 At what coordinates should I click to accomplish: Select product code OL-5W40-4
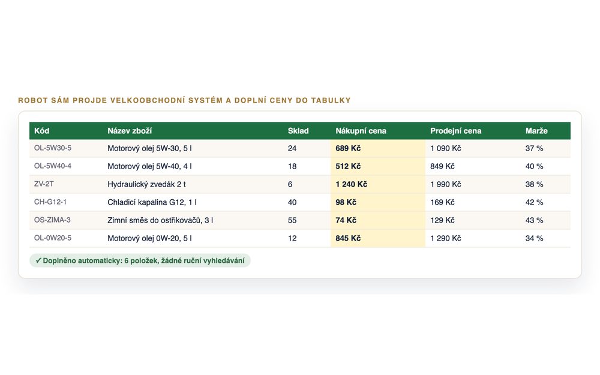pos(53,166)
